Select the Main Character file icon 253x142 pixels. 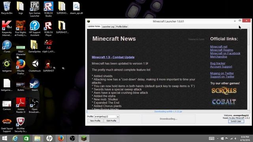21,50
